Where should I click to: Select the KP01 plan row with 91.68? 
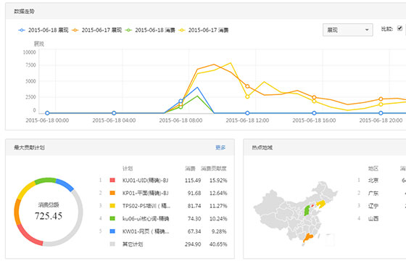163,193
